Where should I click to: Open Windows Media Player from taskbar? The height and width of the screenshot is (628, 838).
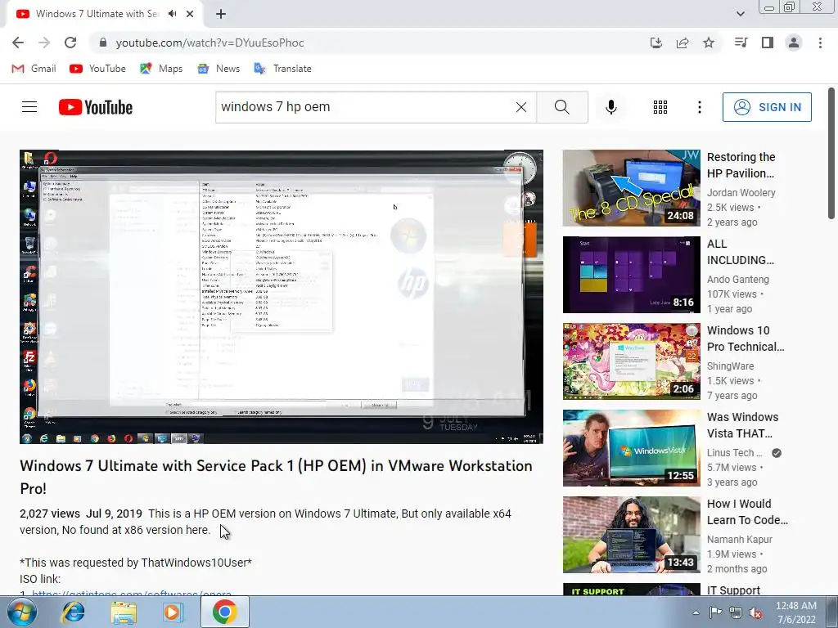(173, 612)
